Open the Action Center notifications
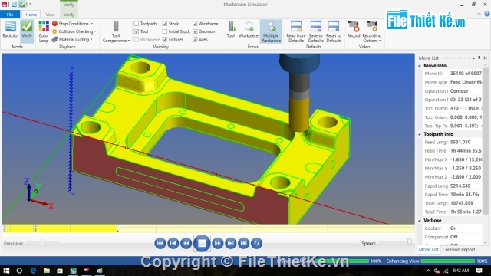The width and height of the screenshot is (491, 276). pyautogui.click(x=479, y=271)
